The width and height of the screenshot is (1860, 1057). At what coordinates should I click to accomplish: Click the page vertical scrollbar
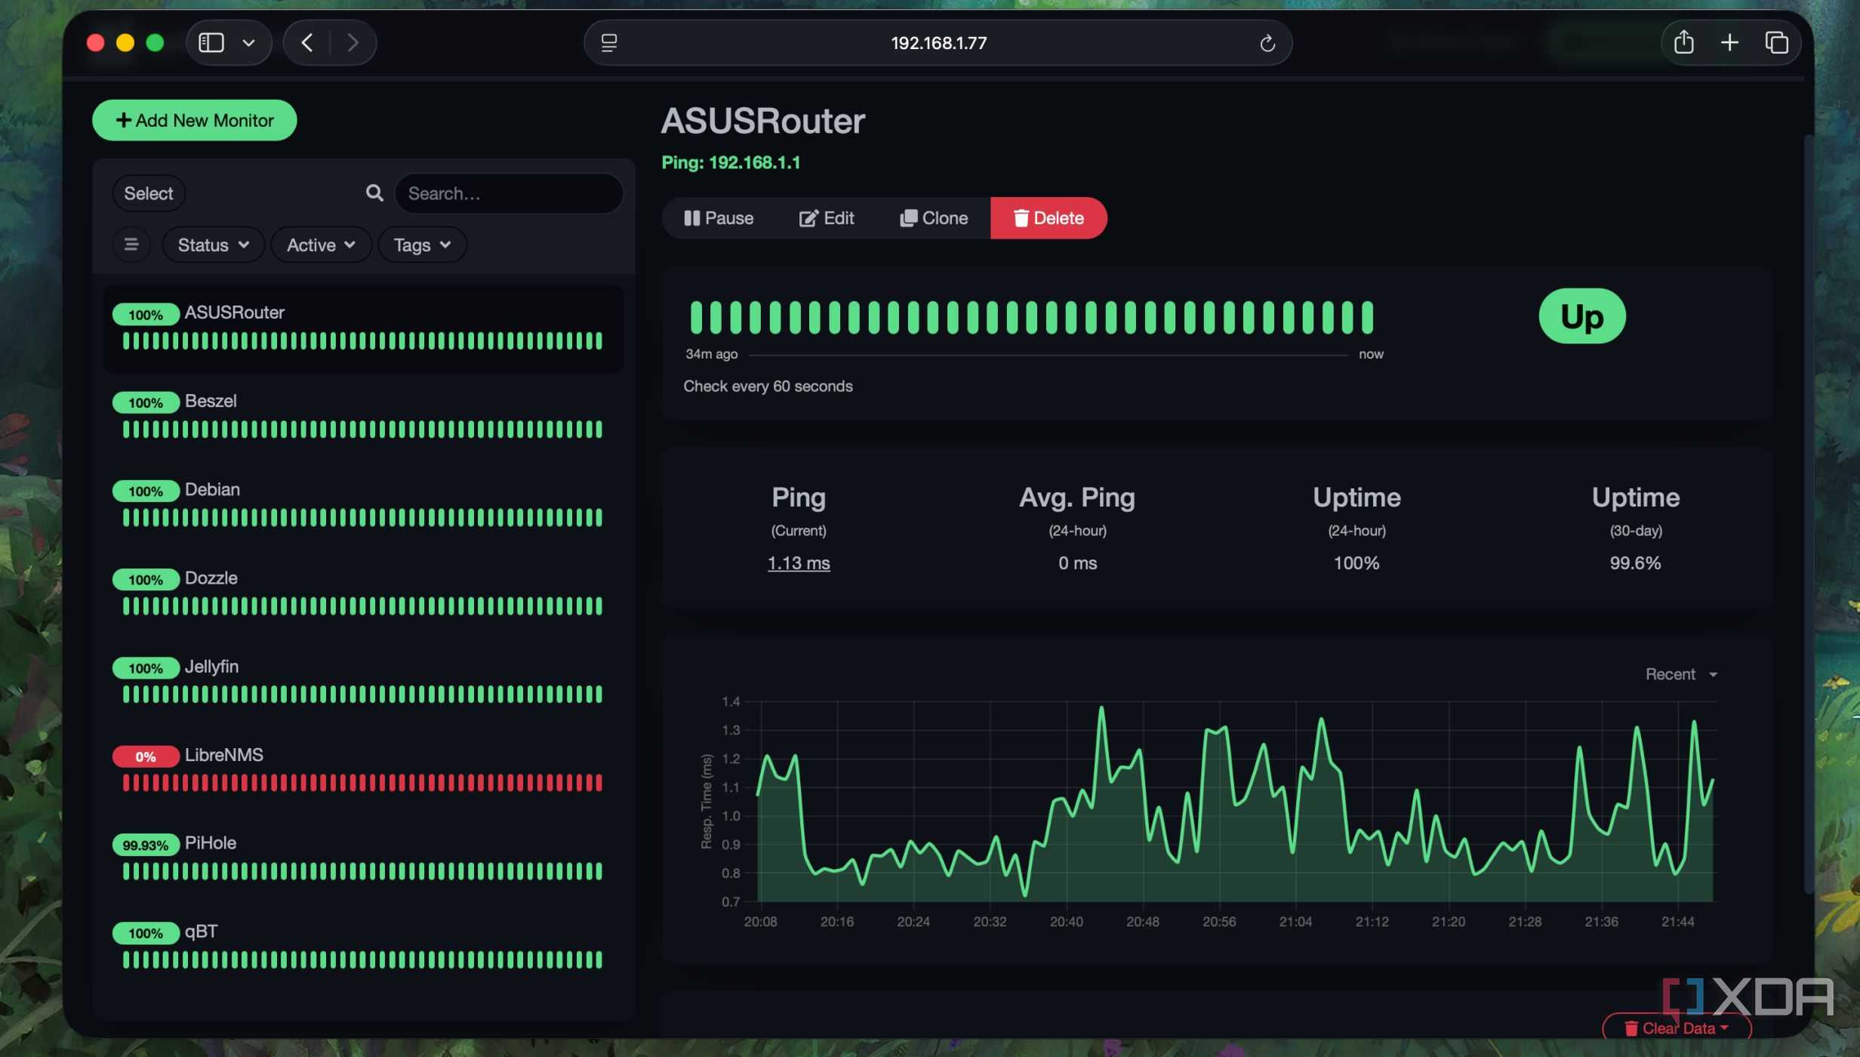[x=1809, y=513]
